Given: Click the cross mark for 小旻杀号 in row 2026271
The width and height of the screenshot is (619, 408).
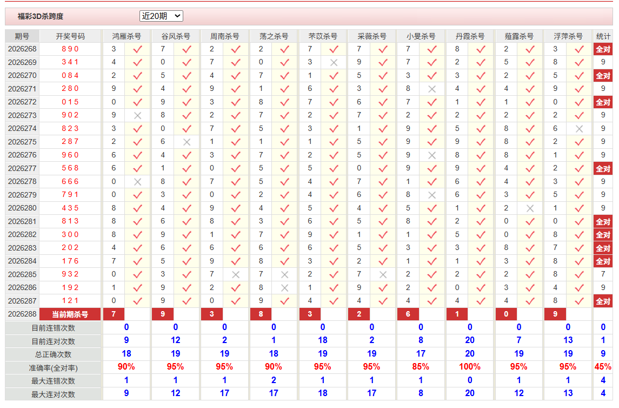Looking at the screenshot, I should point(432,89).
